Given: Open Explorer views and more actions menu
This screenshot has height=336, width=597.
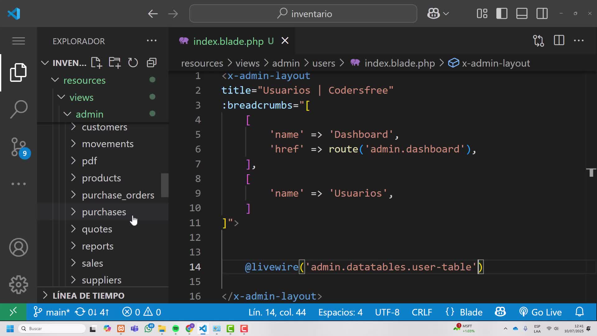Looking at the screenshot, I should coord(152,41).
